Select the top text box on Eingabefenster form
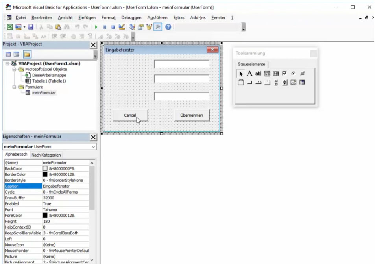375x264 pixels. point(182,64)
